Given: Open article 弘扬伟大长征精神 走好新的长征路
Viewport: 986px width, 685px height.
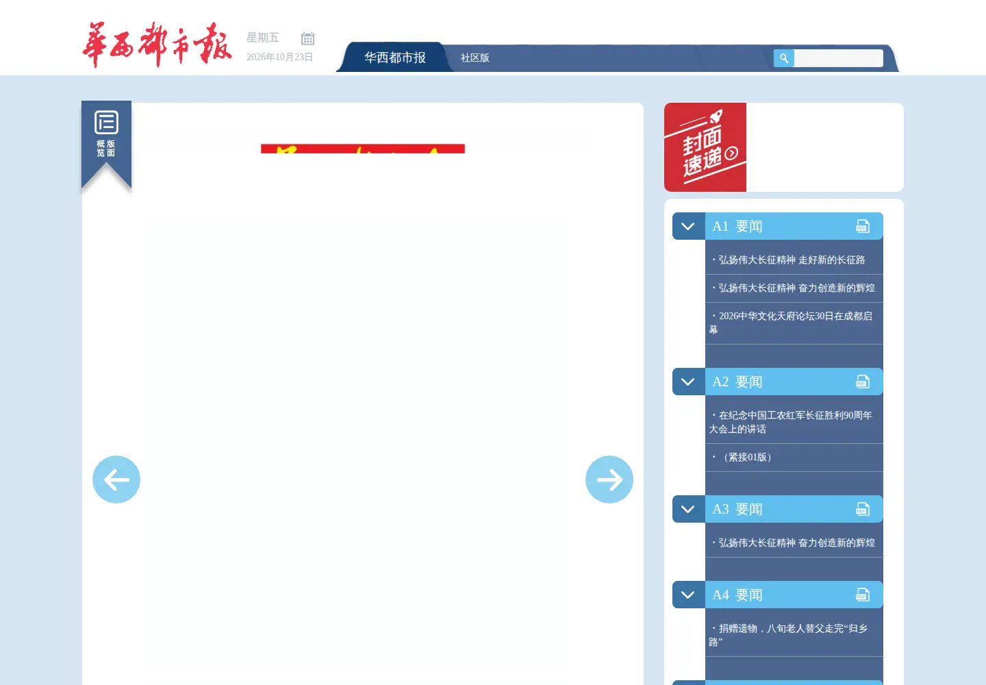Looking at the screenshot, I should pyautogui.click(x=792, y=260).
